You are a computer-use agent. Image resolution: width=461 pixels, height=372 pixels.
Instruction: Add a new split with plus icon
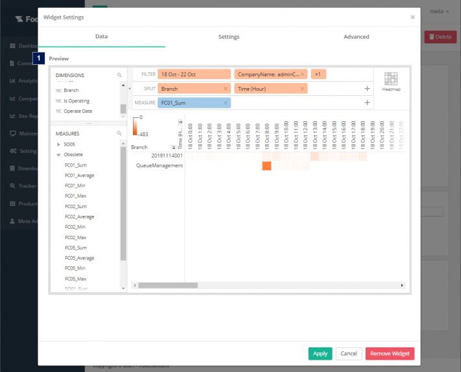point(367,89)
